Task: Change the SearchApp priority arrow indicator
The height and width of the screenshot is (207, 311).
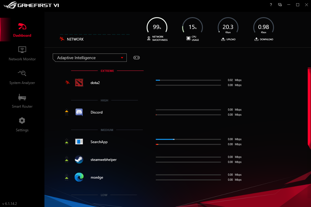Action: click(x=67, y=141)
